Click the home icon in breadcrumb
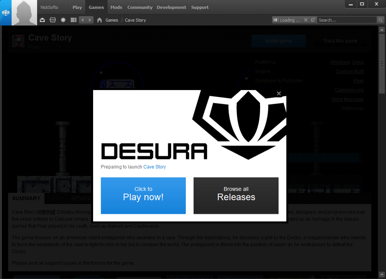 pos(100,20)
